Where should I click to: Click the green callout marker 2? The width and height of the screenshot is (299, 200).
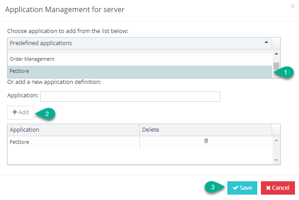click(46, 113)
